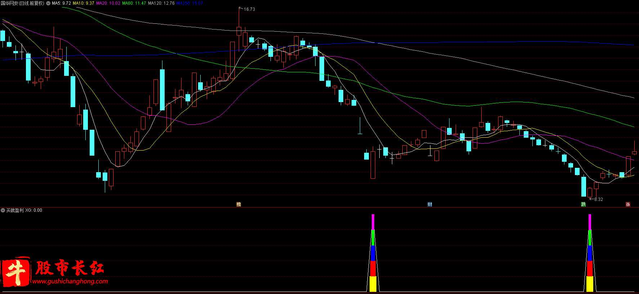Viewport: 639px width, 294px height.
Task: Click the MA5: 9.72 label
Action: (x=61, y=3)
